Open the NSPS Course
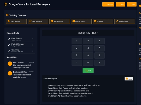Viewport: 141px width, 105px height. [60, 21]
